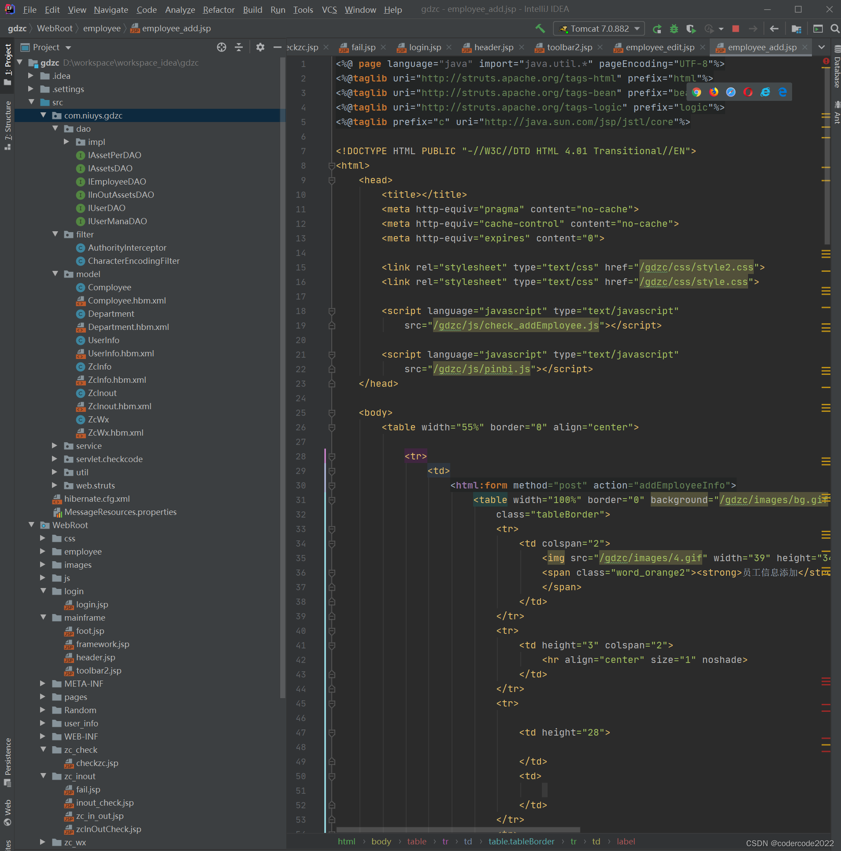Click the Search Everywhere magnifier icon

834,29
